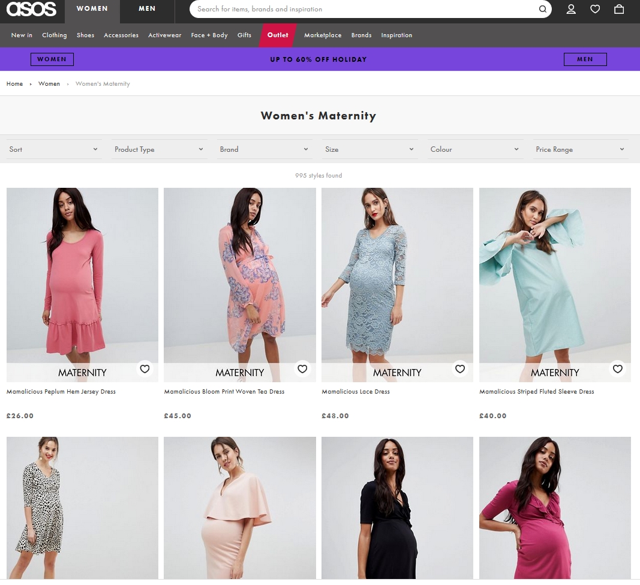The image size is (640, 585).
Task: Click the £48.00 price
Action: pos(335,416)
